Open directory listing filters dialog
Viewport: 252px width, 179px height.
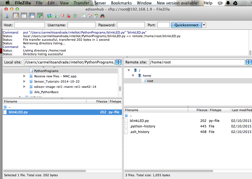[x=83, y=16]
